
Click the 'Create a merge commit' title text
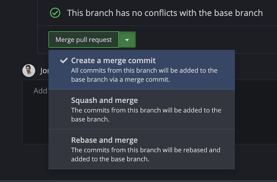pyautogui.click(x=113, y=61)
